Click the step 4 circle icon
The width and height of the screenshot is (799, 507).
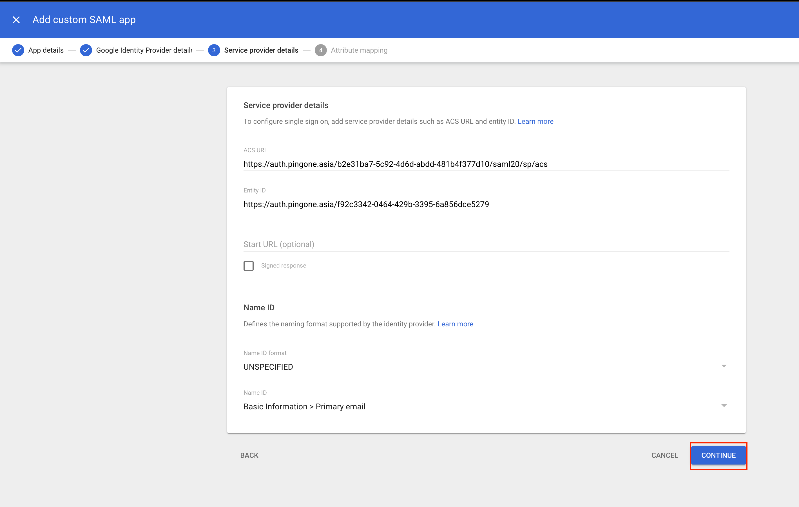(x=320, y=50)
